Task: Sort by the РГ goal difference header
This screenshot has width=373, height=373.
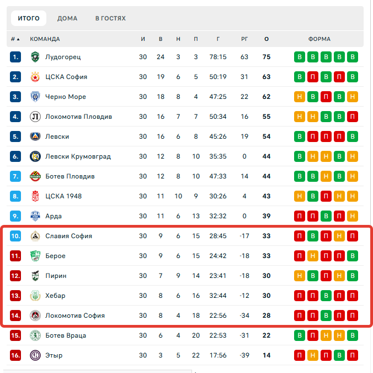Action: pos(244,39)
